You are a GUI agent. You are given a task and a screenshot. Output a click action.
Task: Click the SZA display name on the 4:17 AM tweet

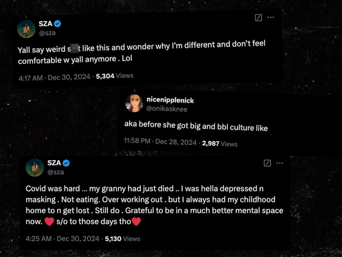[44, 24]
